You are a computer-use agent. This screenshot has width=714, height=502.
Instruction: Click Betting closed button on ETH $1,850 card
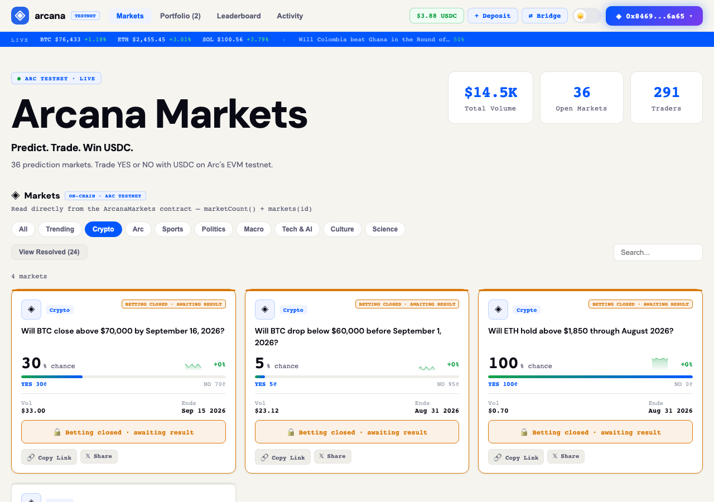(x=590, y=432)
